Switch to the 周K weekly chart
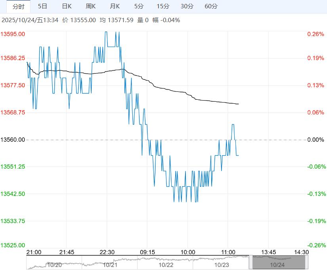The height and width of the screenshot is (270, 327). 91,6
